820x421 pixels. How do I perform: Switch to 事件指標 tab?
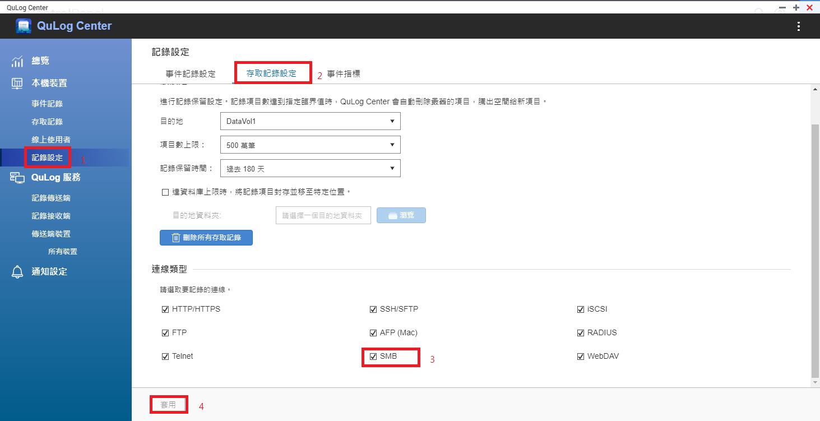point(344,73)
